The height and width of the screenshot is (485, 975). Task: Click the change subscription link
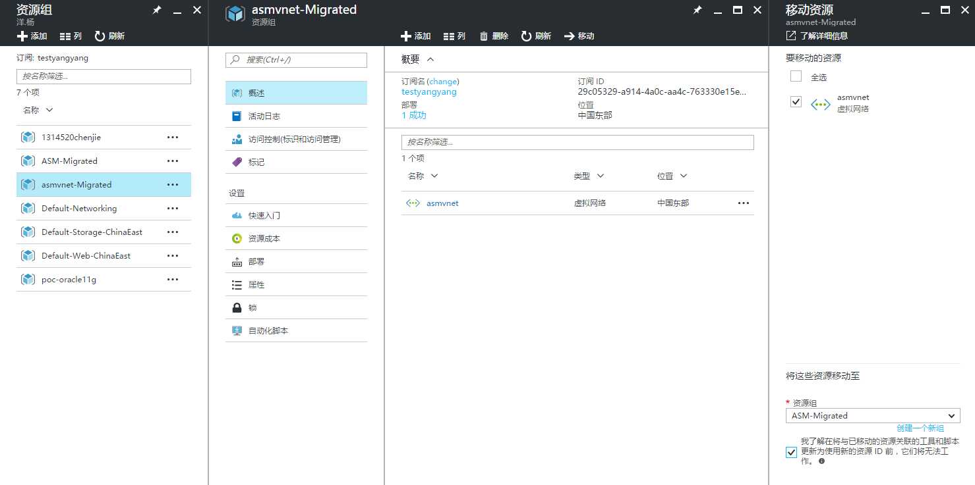pos(443,82)
